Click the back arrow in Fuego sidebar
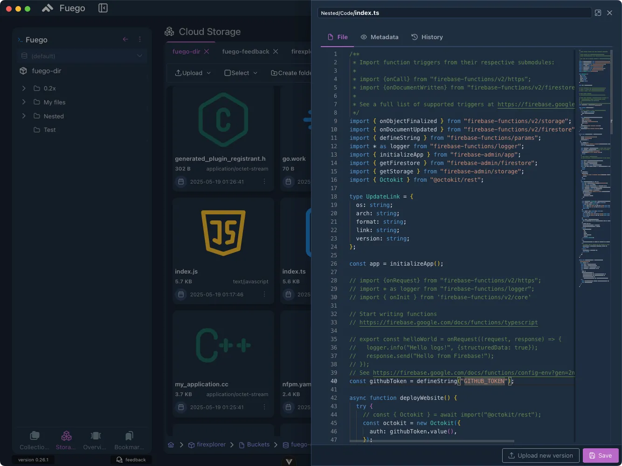 [x=125, y=40]
